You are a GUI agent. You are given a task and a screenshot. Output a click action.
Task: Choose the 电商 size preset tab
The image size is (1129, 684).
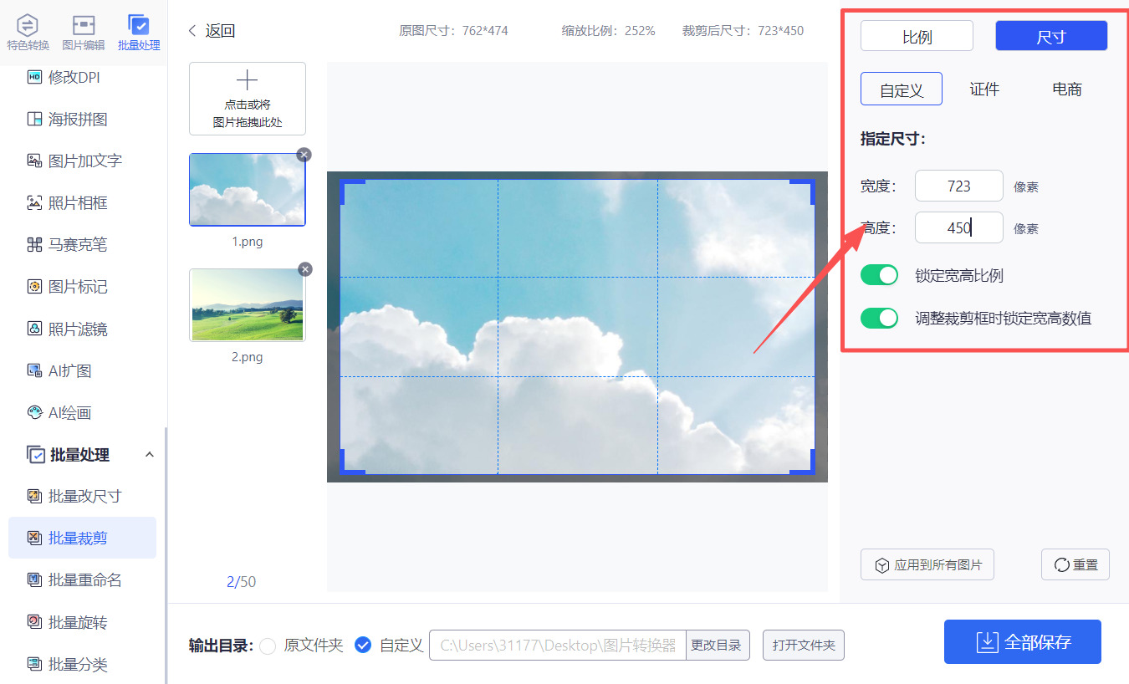coord(1067,89)
